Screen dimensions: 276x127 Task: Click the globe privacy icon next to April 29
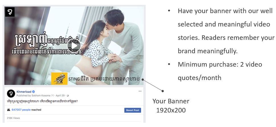(x=68, y=96)
